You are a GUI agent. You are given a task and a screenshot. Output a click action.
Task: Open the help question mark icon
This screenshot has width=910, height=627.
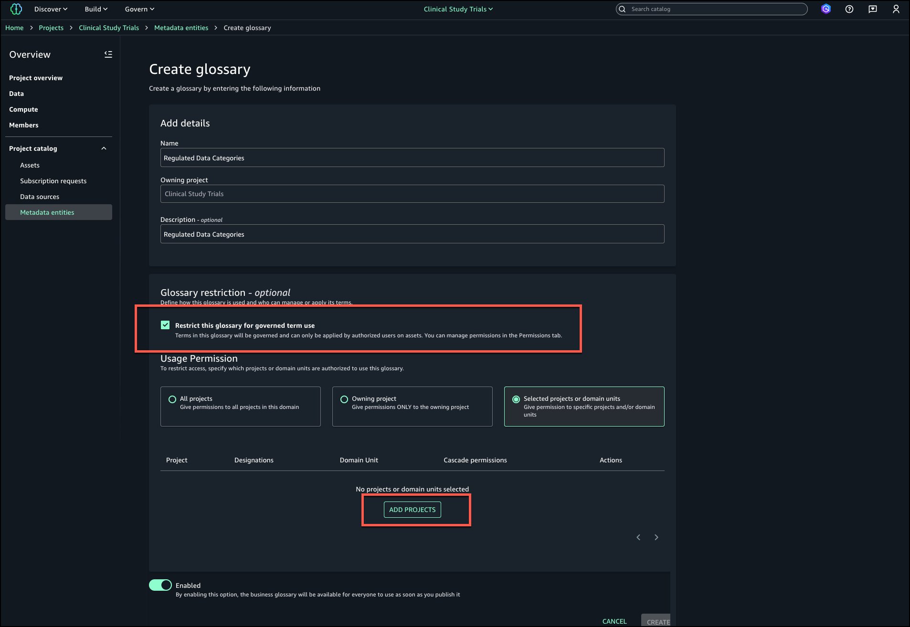click(x=849, y=9)
